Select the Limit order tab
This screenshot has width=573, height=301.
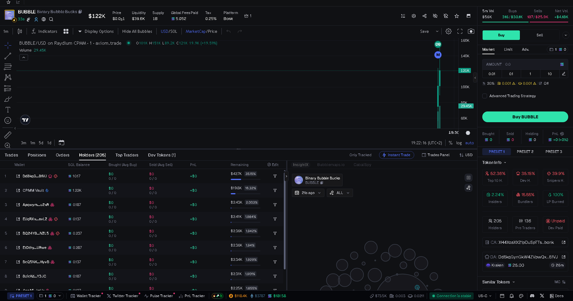(x=508, y=49)
